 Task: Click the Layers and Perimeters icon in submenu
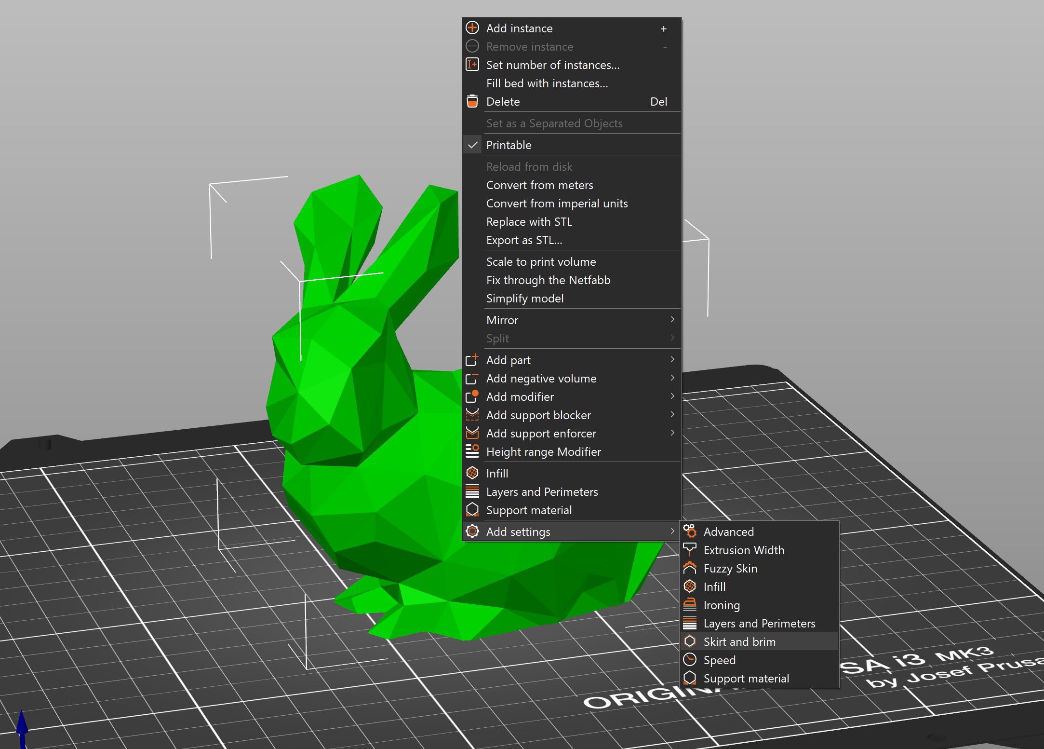click(690, 623)
